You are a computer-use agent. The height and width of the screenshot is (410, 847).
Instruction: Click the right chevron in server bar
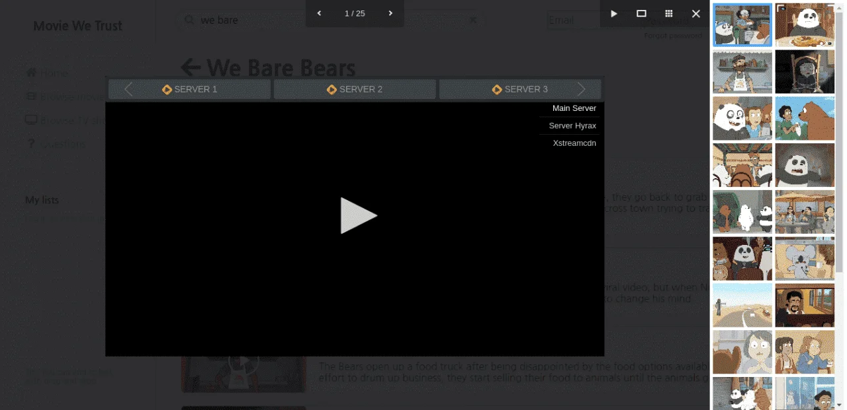pyautogui.click(x=582, y=89)
